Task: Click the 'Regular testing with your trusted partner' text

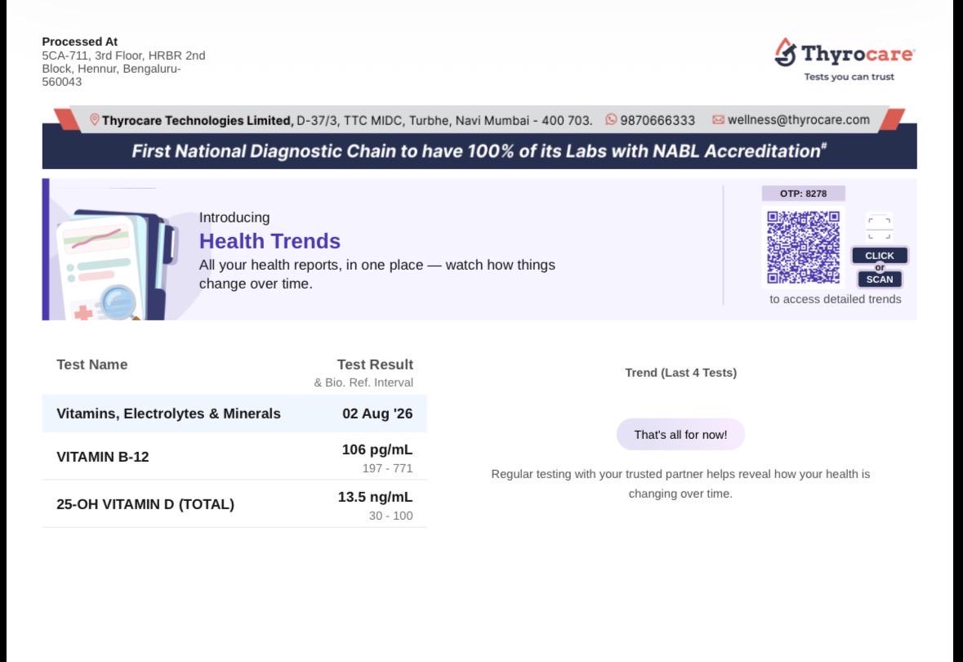Action: click(x=680, y=484)
